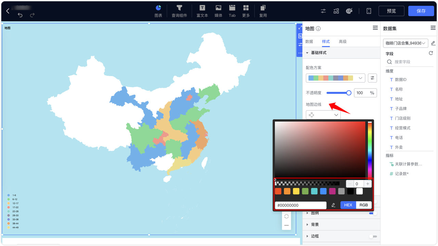Viewport: 438px width, 246px height.
Task: Open the sliders settings icon in the top bar
Action: 323,11
